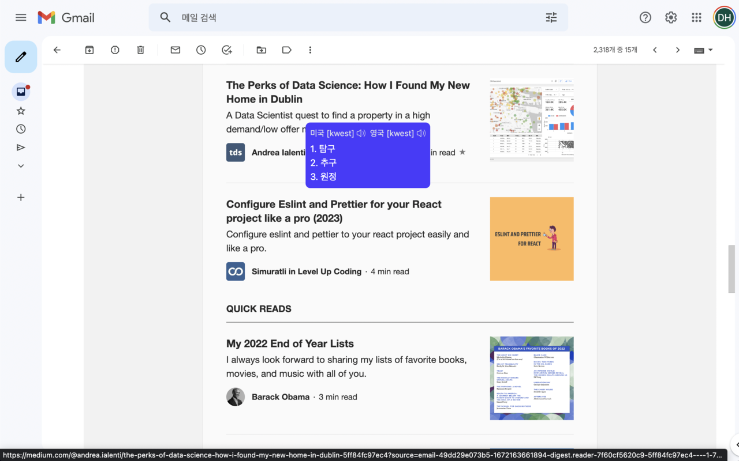Mark email as unread envelope icon
739x461 pixels.
176,50
